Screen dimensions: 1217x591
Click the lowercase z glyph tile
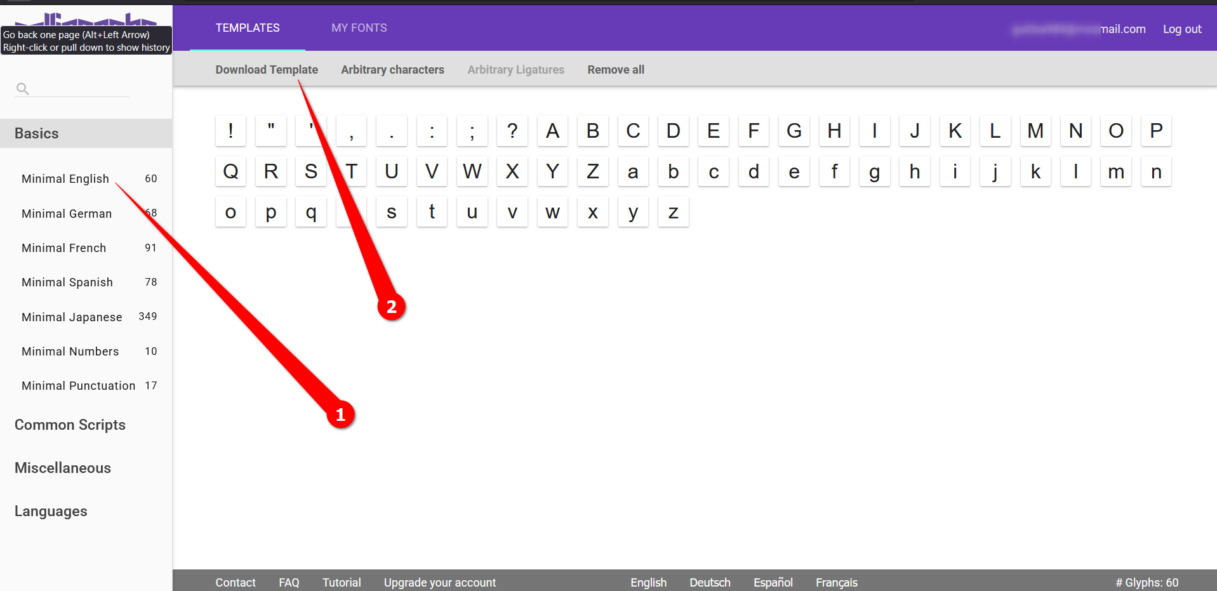(673, 212)
